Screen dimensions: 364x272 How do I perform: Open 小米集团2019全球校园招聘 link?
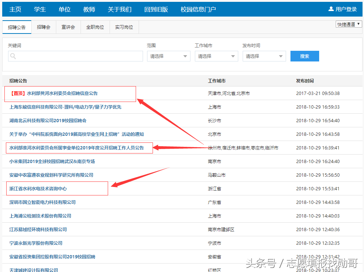tap(52, 161)
